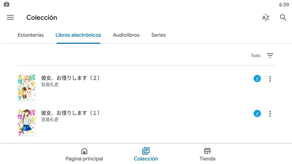Expand the Todo filter dropdown
Screen dimensions: 292x164
(x=255, y=55)
